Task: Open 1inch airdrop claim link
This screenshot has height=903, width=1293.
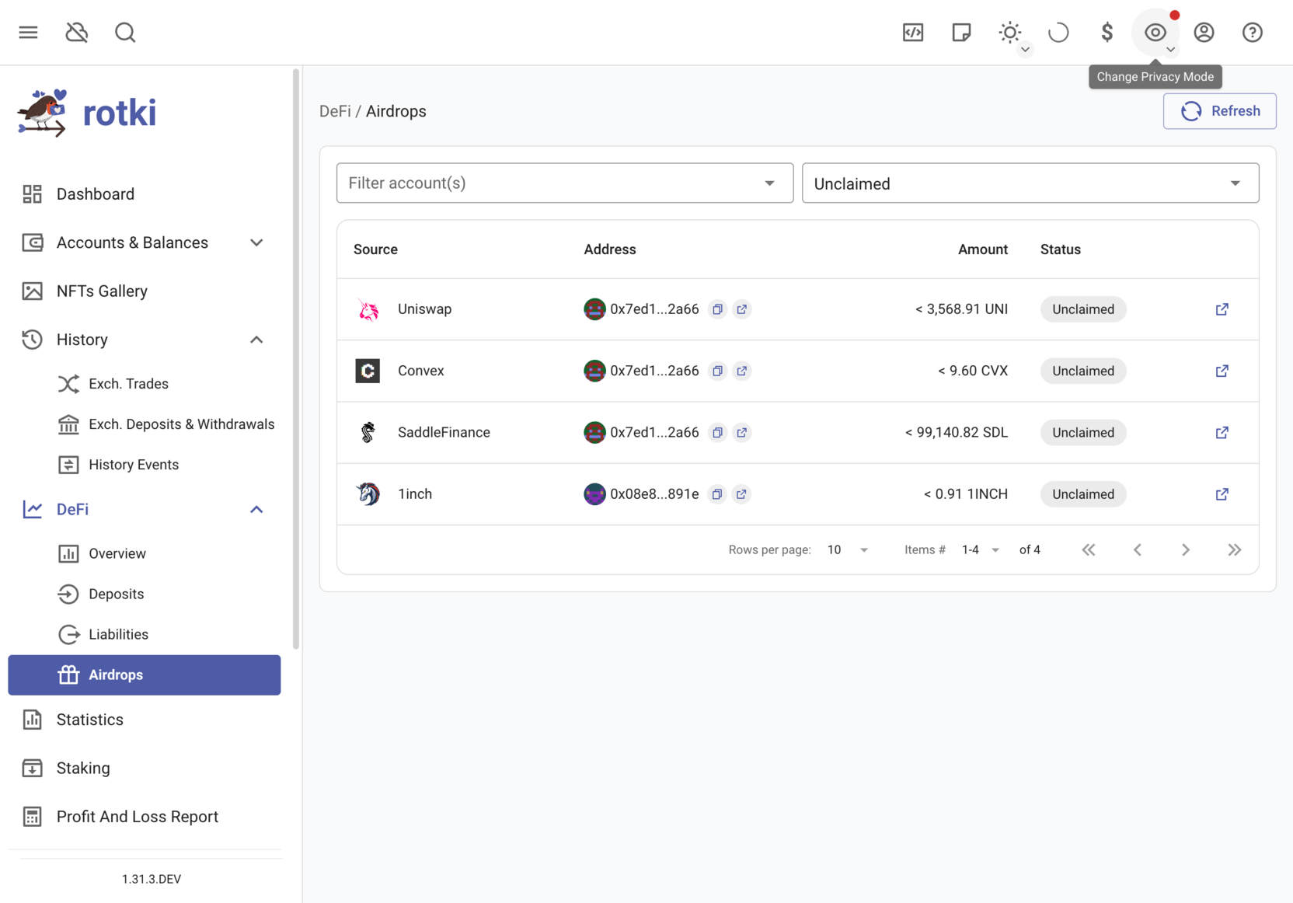Action: pos(1222,494)
